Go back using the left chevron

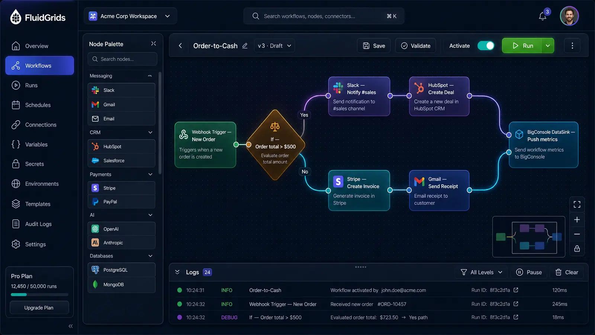[x=180, y=46]
